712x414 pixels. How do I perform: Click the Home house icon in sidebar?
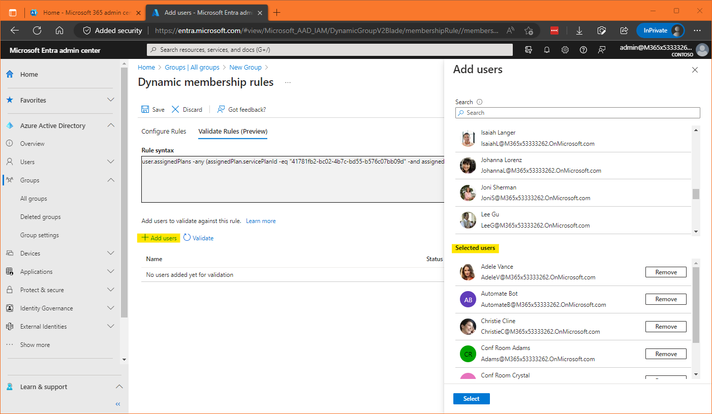[10, 74]
